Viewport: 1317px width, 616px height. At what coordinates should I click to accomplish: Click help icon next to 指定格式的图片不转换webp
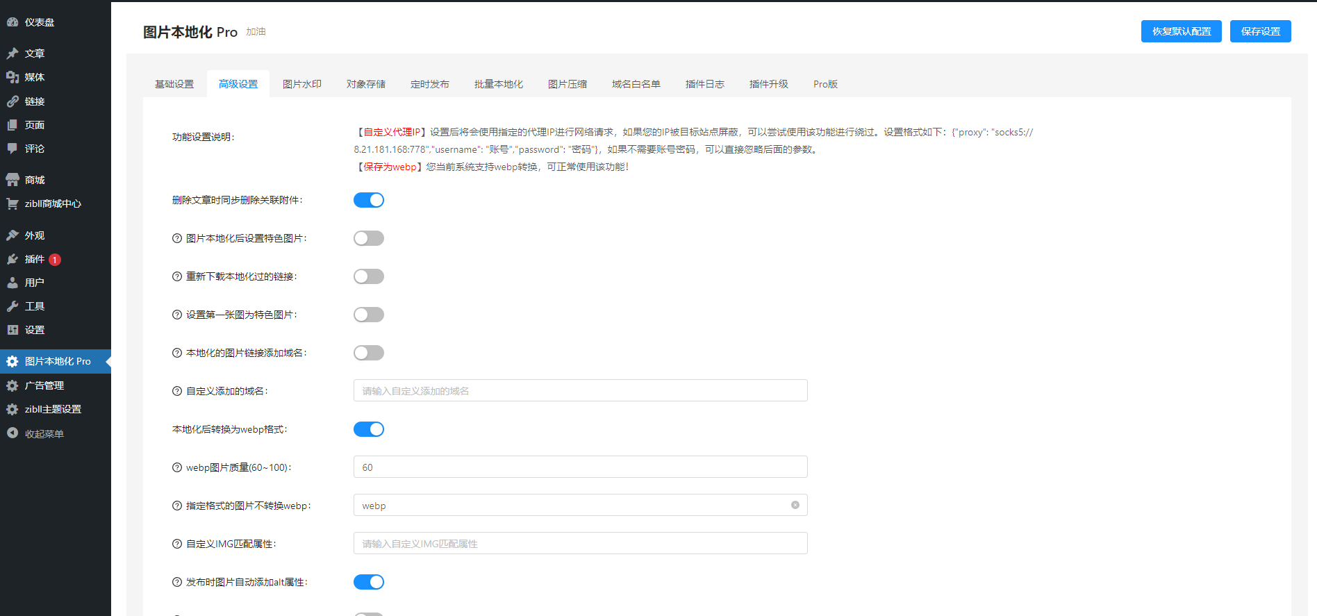pyautogui.click(x=177, y=506)
